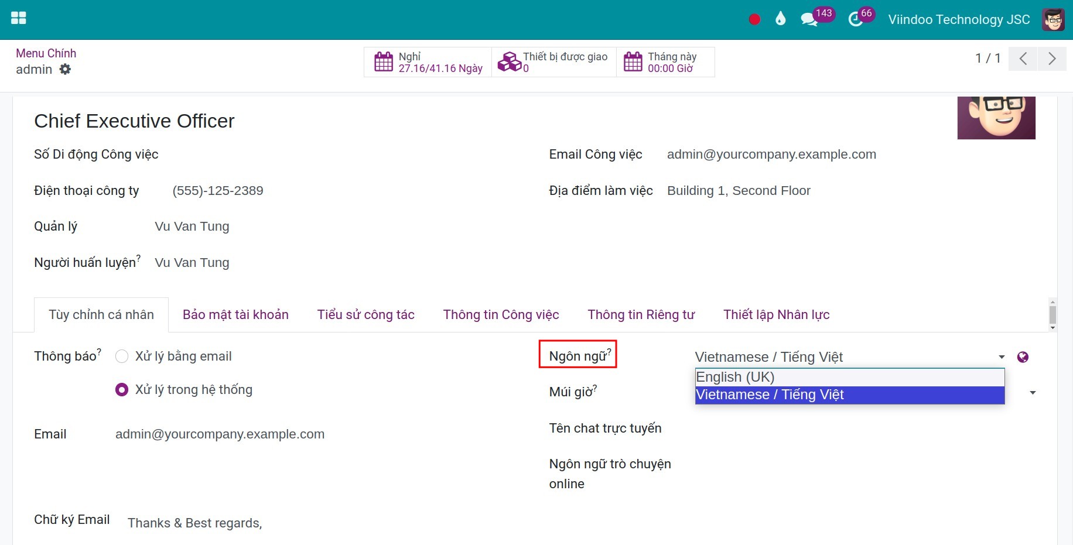This screenshot has width=1073, height=545.
Task: Open Nghỉ time-off stat button
Action: click(428, 62)
